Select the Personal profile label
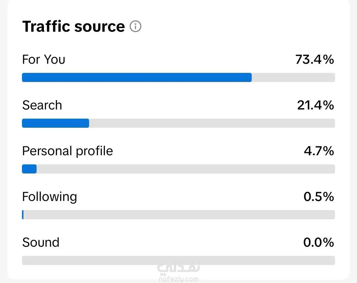 click(x=67, y=151)
